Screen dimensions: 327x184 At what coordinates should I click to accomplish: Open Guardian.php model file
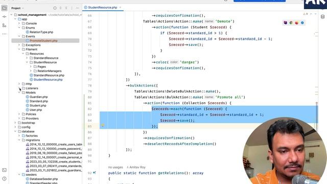[39, 97]
